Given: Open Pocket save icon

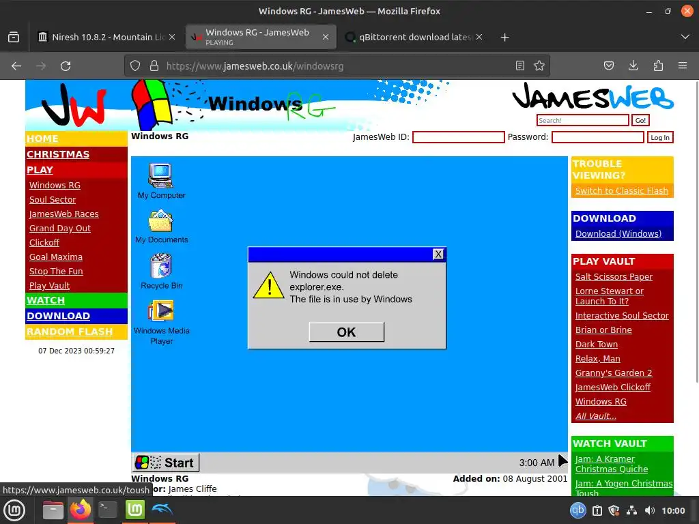Looking at the screenshot, I should pos(608,66).
